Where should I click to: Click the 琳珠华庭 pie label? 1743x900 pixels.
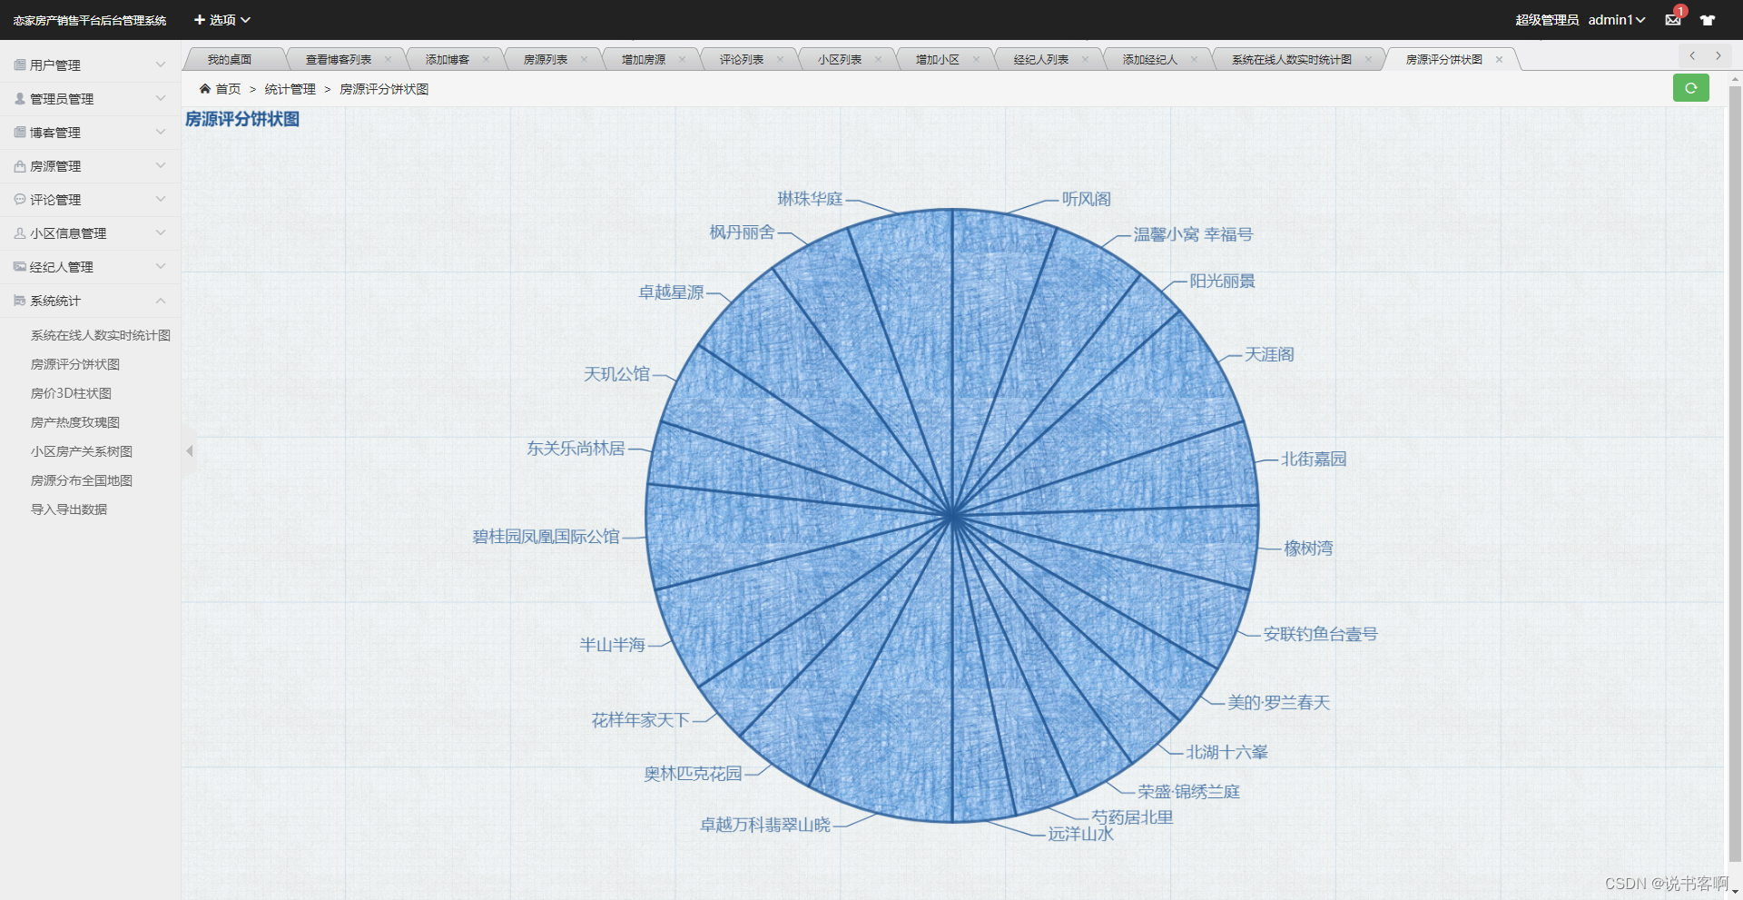pos(811,199)
